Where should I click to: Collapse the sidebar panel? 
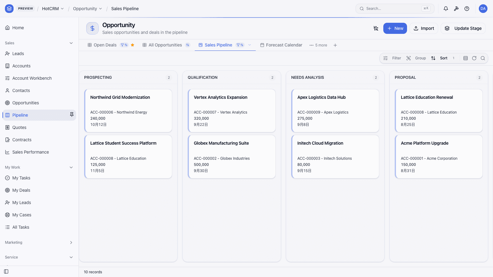coord(6,271)
